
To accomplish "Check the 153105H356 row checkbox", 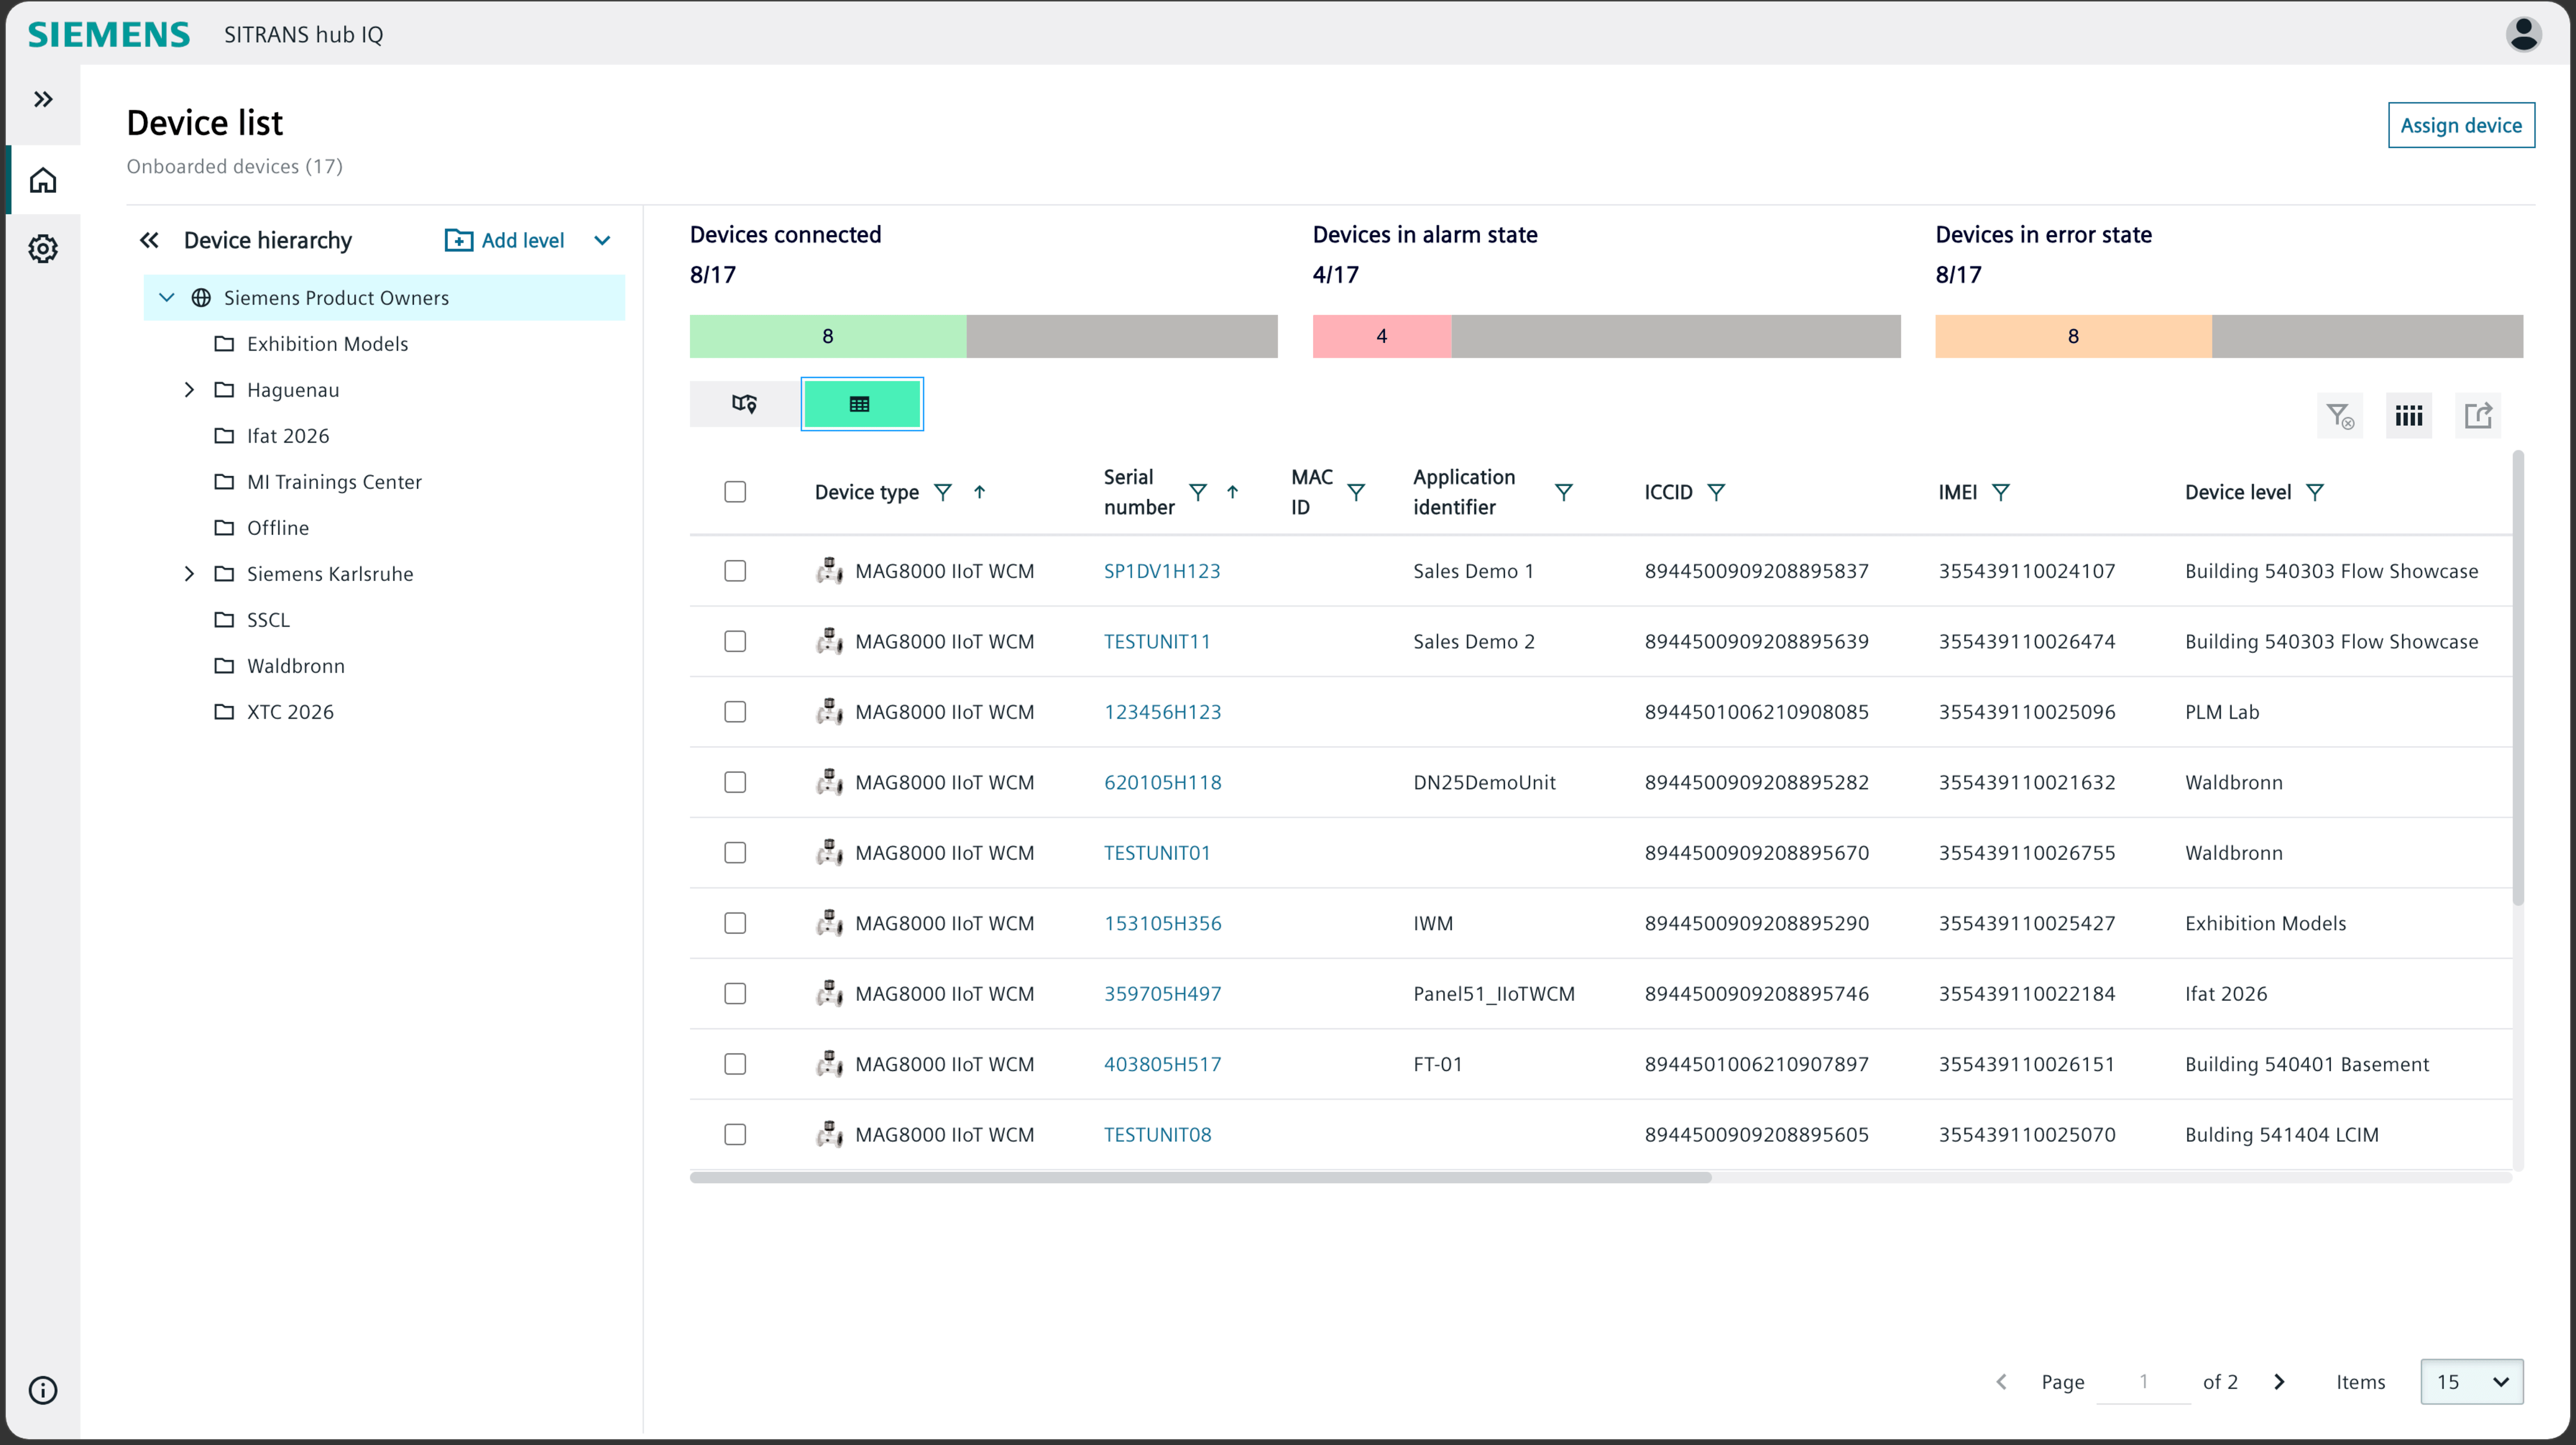I will (x=735, y=923).
